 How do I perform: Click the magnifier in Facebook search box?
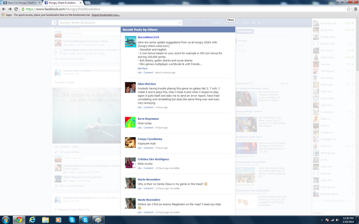coord(179,22)
